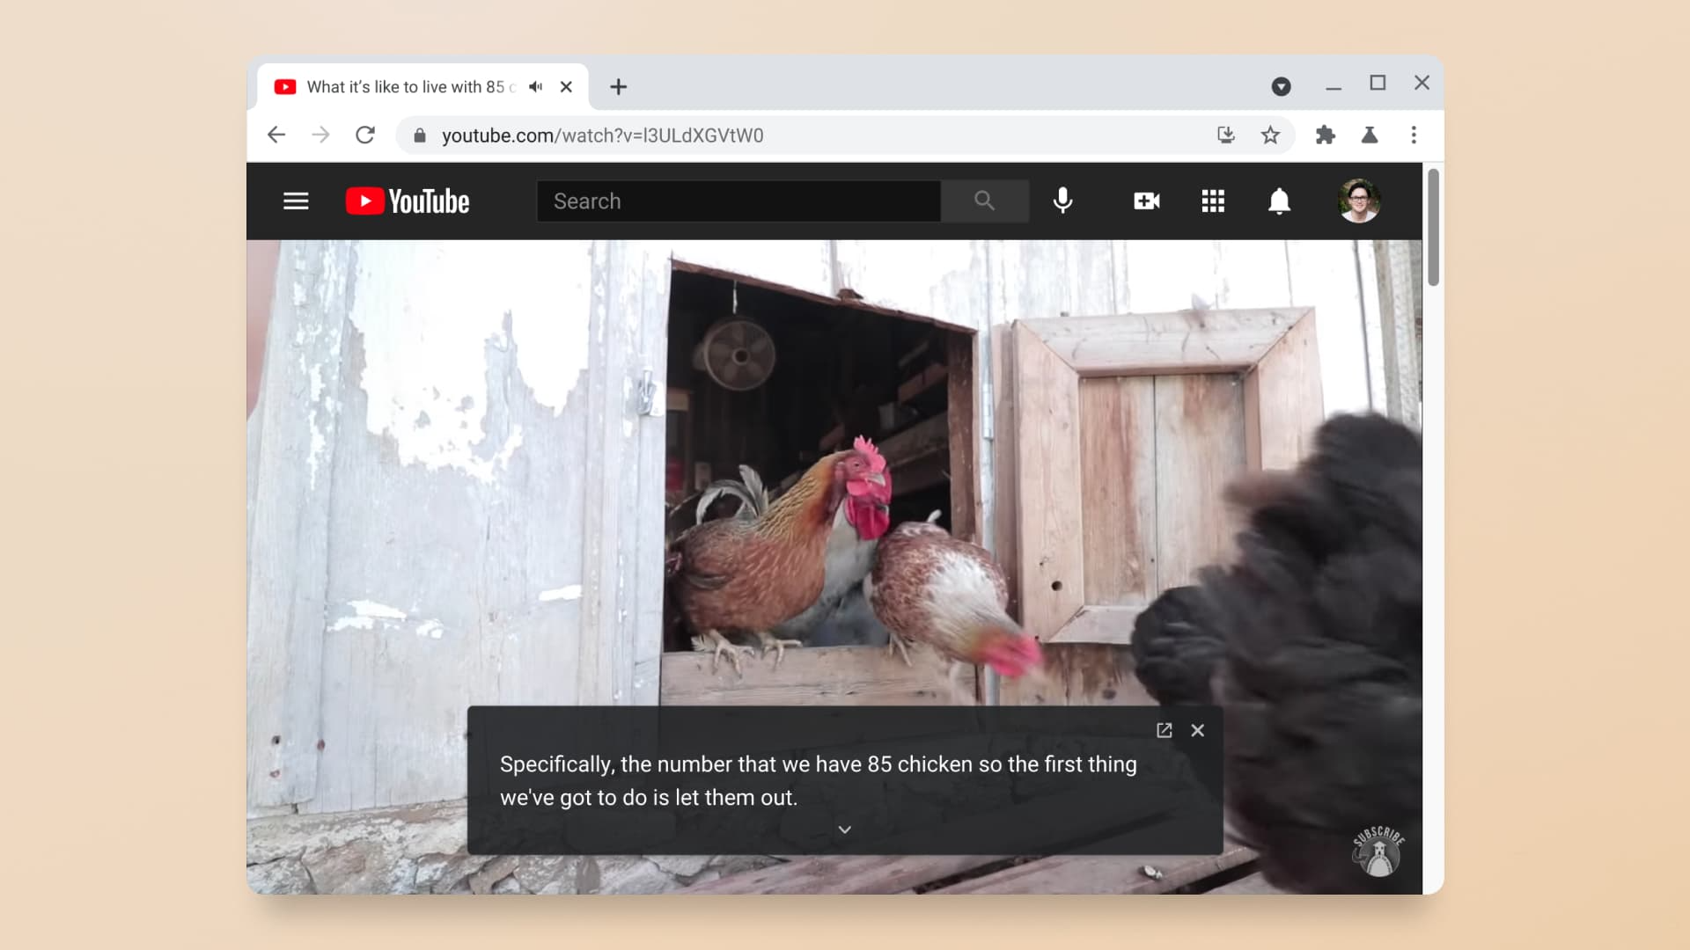Reload the current page
The height and width of the screenshot is (950, 1690).
pos(365,135)
